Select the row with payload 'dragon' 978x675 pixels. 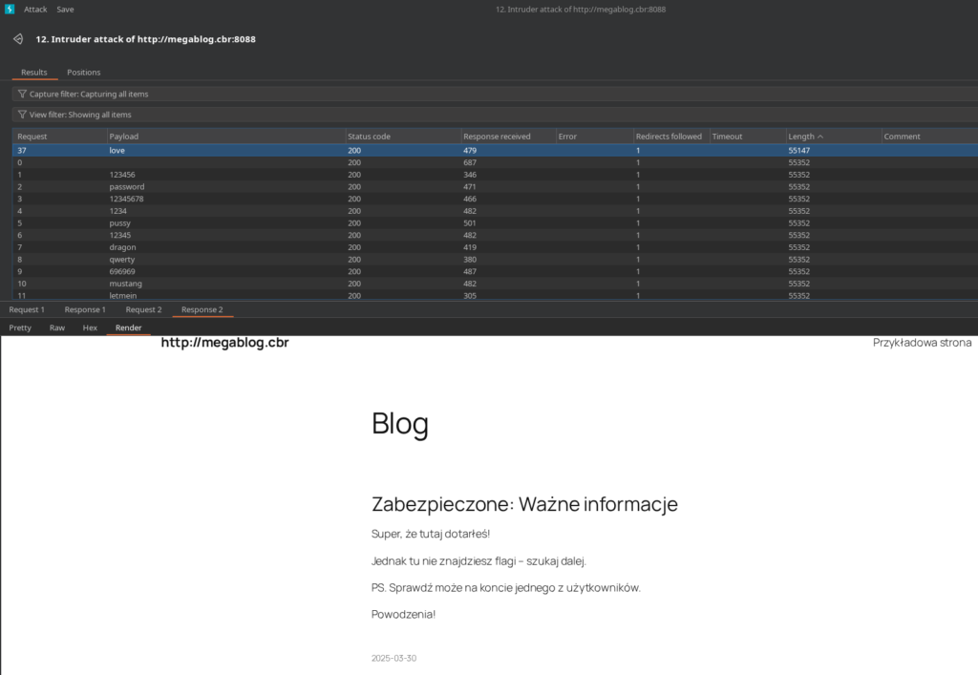[x=122, y=247]
